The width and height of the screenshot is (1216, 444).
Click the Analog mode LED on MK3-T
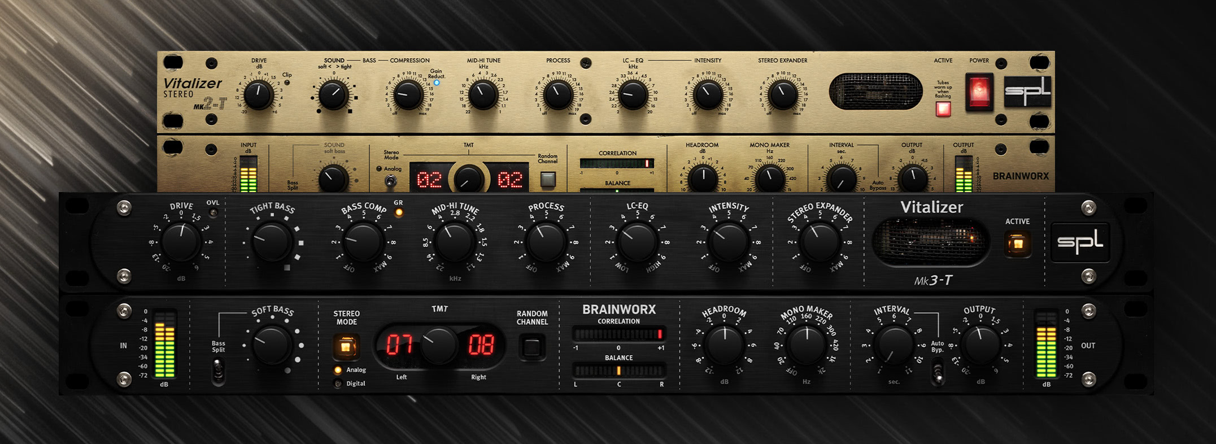click(x=338, y=370)
